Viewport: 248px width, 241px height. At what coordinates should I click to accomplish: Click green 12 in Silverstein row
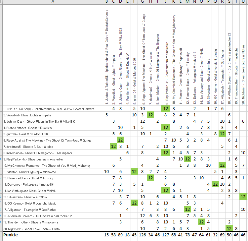tap(243, 197)
